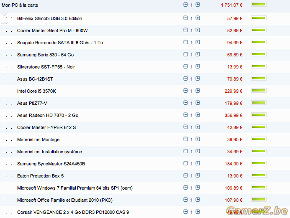Click plus for Microsoft Office Famille et Etudiant
The width and height of the screenshot is (290, 218).
point(198,200)
